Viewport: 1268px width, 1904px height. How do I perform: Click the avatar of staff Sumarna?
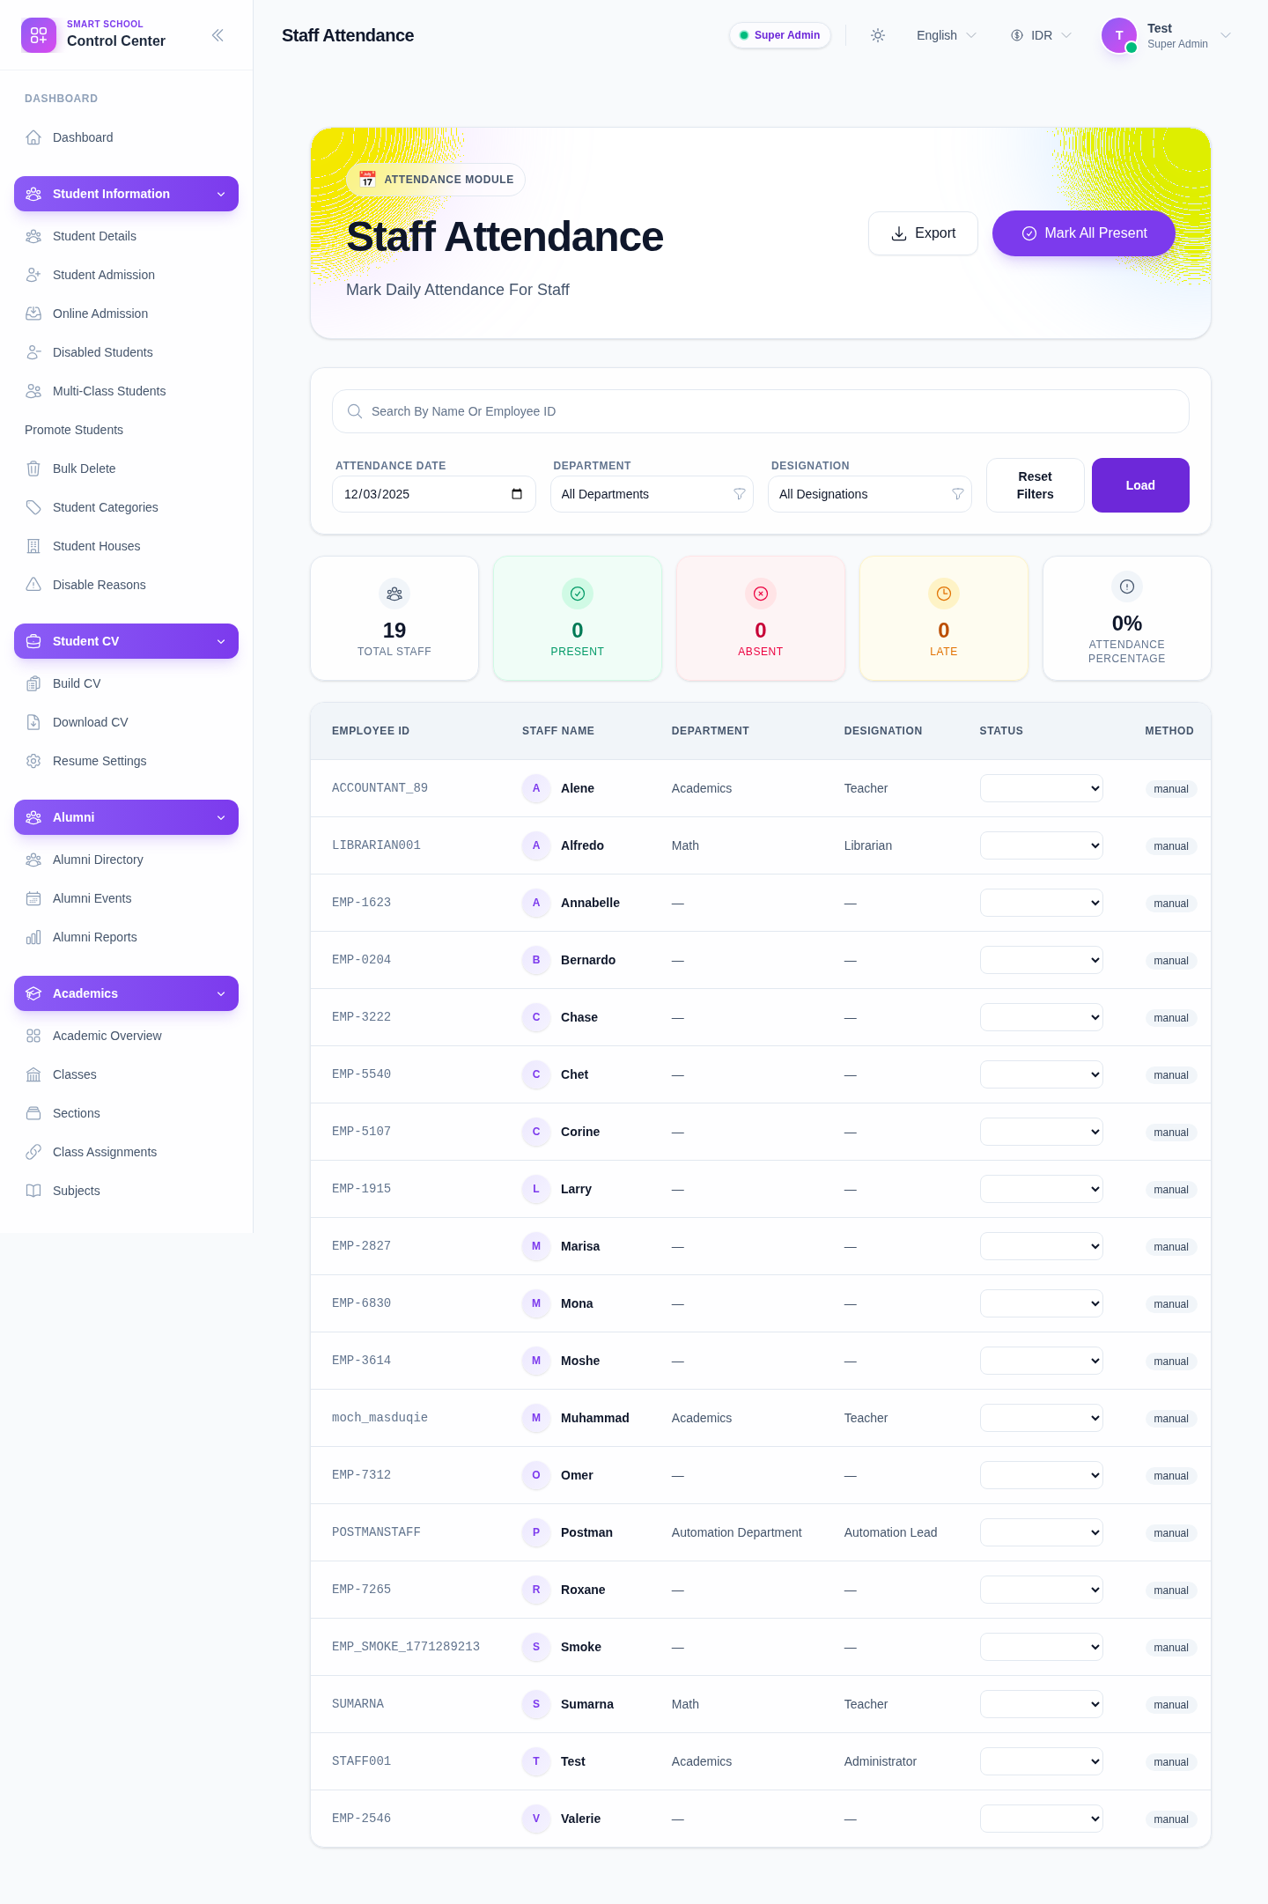pyautogui.click(x=536, y=1704)
